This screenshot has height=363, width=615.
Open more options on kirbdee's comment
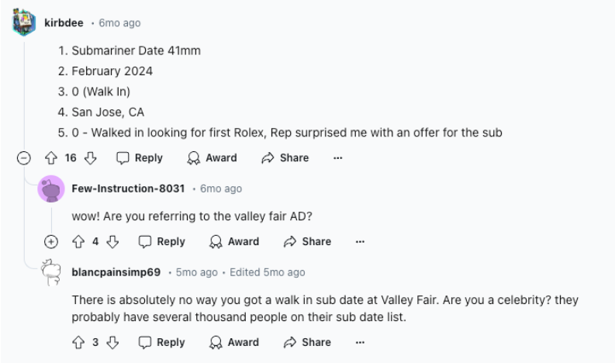[x=337, y=158]
